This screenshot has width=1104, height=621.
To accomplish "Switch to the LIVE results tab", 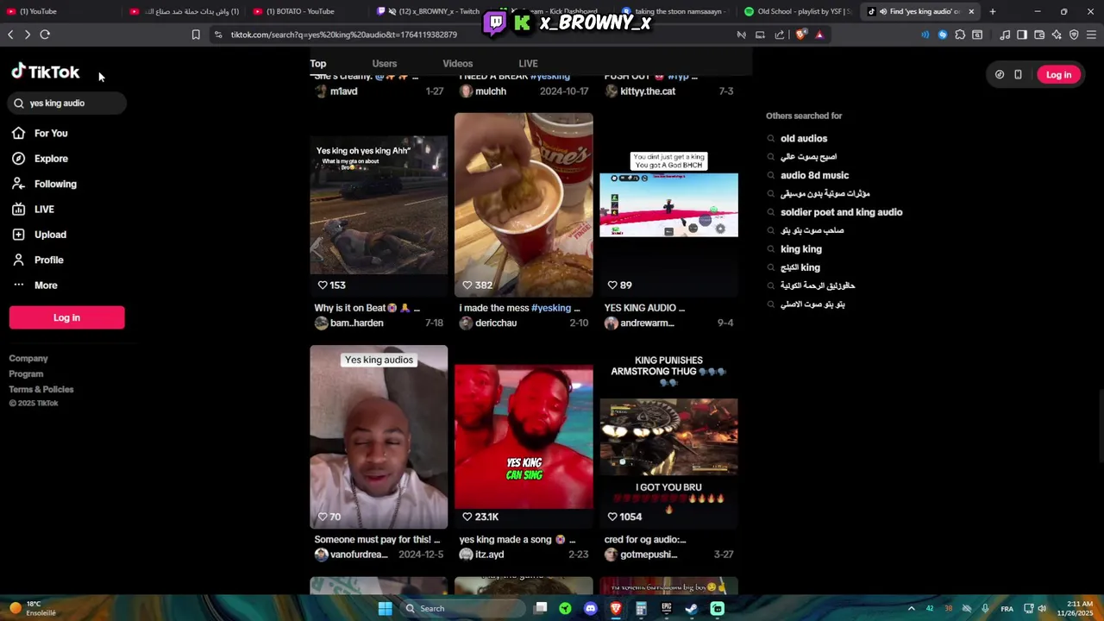I will (x=528, y=64).
